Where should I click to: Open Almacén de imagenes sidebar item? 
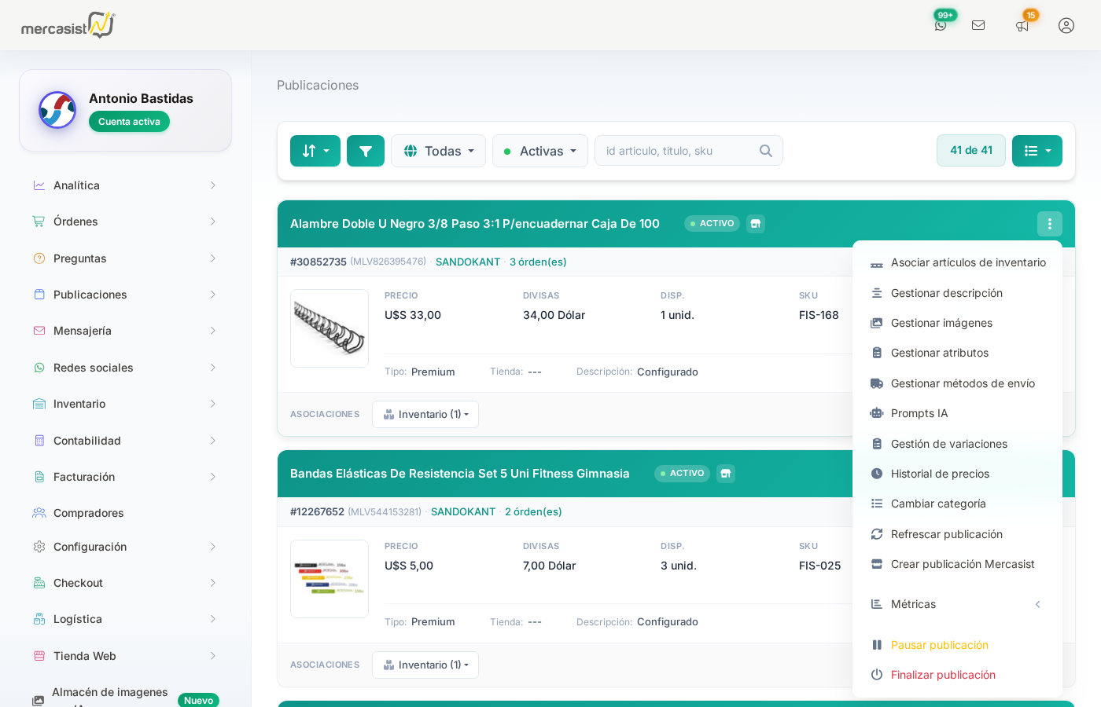coord(126,696)
